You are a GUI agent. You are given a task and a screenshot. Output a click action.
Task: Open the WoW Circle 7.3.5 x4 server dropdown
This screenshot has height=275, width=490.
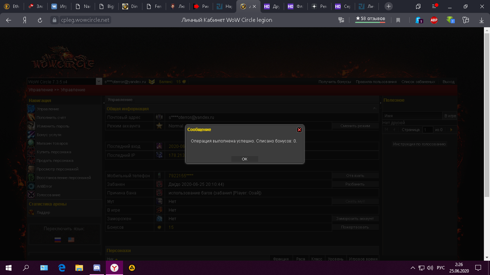click(x=99, y=82)
